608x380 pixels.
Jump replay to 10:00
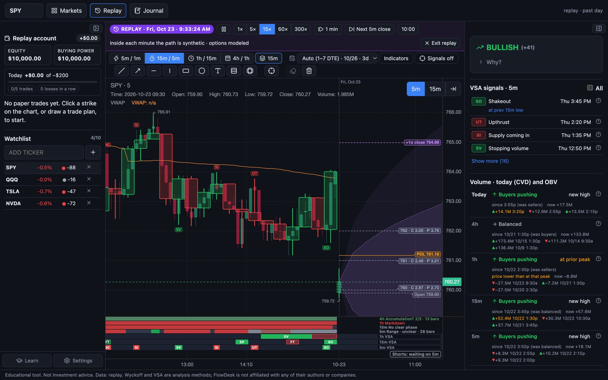(x=408, y=29)
